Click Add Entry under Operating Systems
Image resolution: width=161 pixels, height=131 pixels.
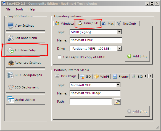coord(137,56)
